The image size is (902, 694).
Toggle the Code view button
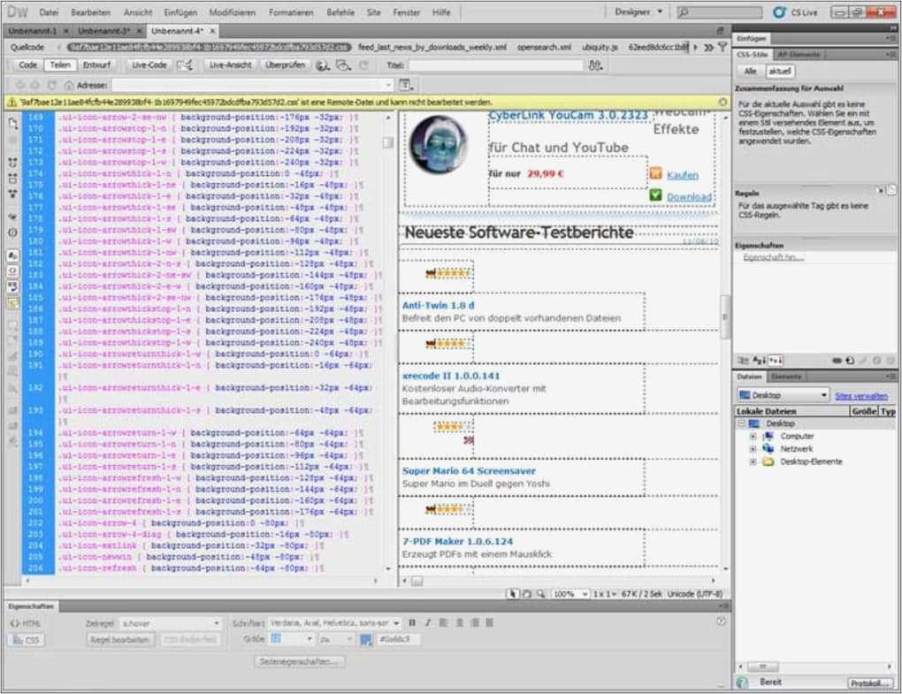click(x=27, y=65)
